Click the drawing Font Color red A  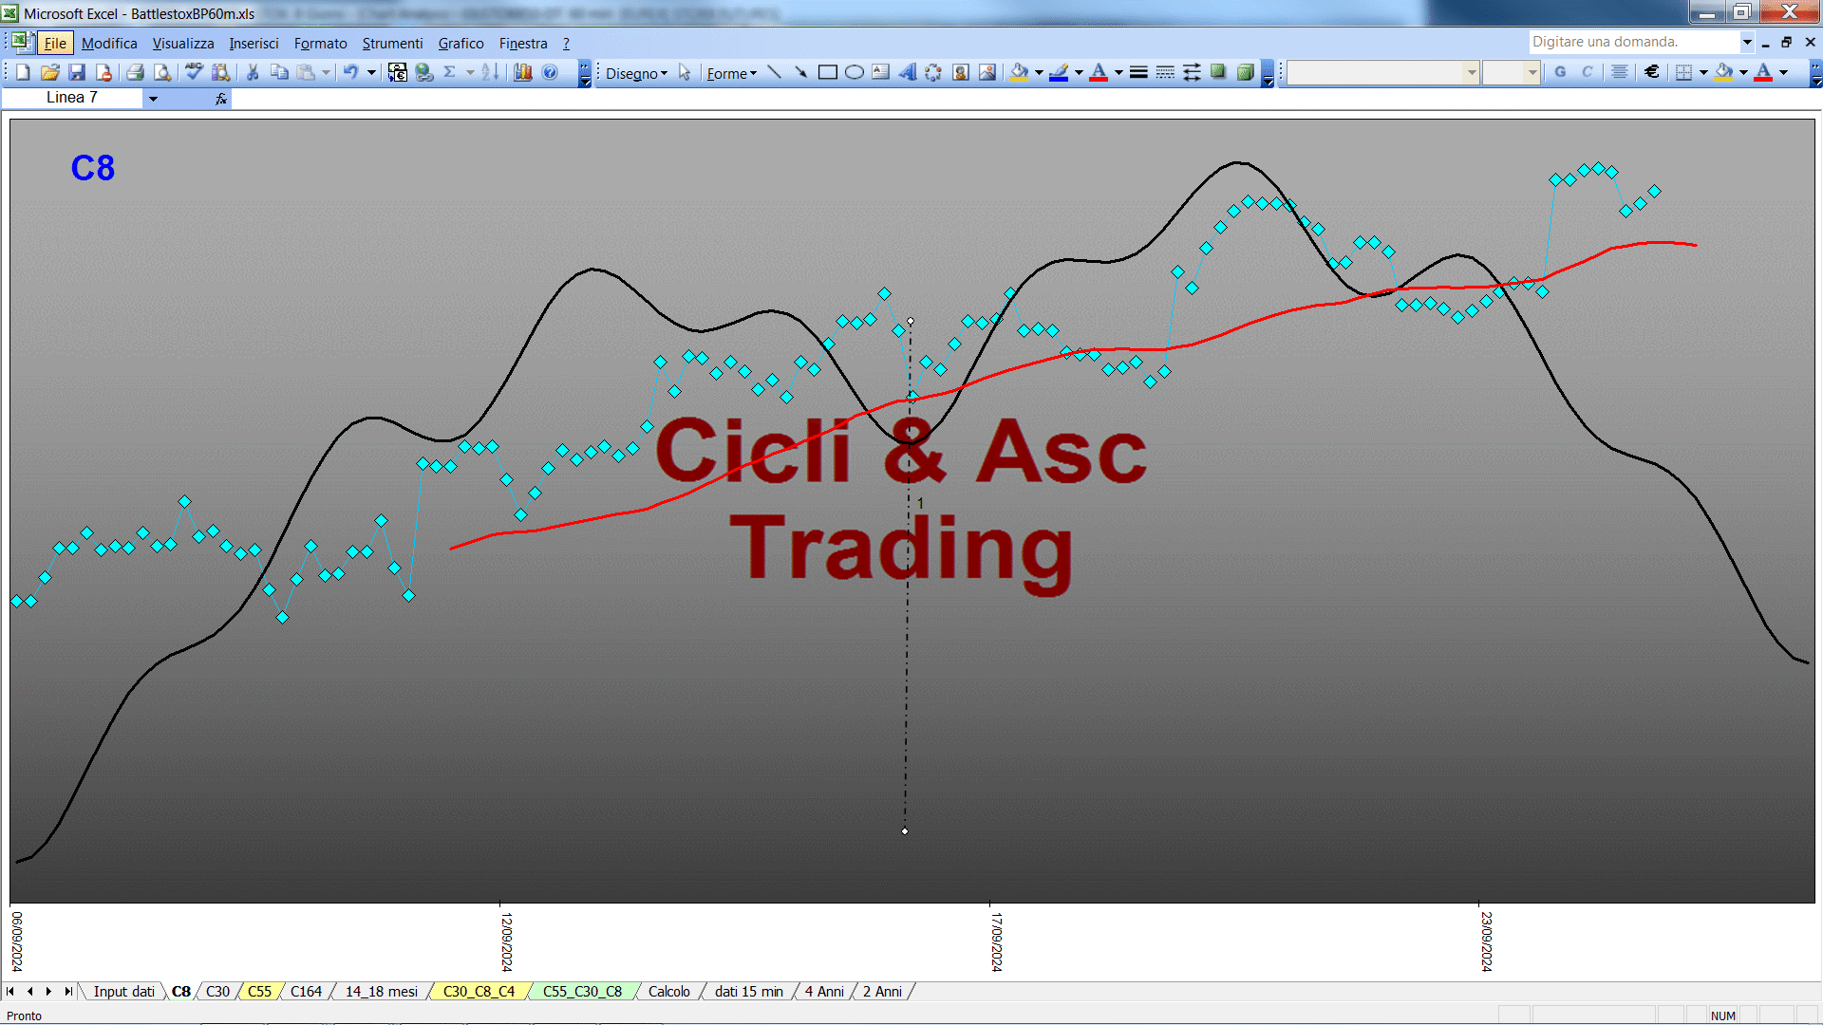pos(1099,72)
